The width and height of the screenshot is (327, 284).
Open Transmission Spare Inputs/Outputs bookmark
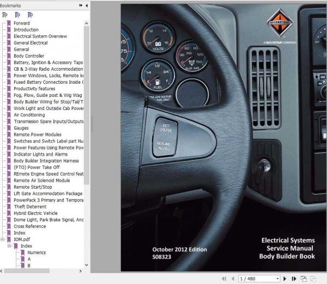[x=49, y=121]
